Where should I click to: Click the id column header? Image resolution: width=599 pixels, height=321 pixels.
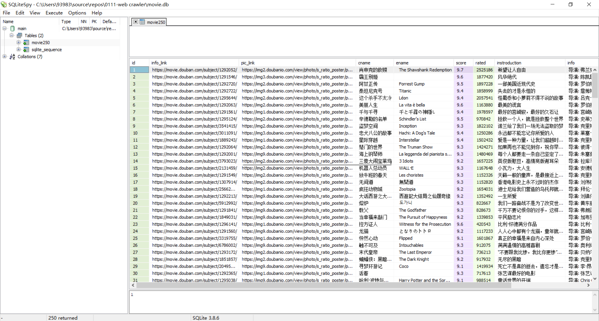click(x=139, y=63)
